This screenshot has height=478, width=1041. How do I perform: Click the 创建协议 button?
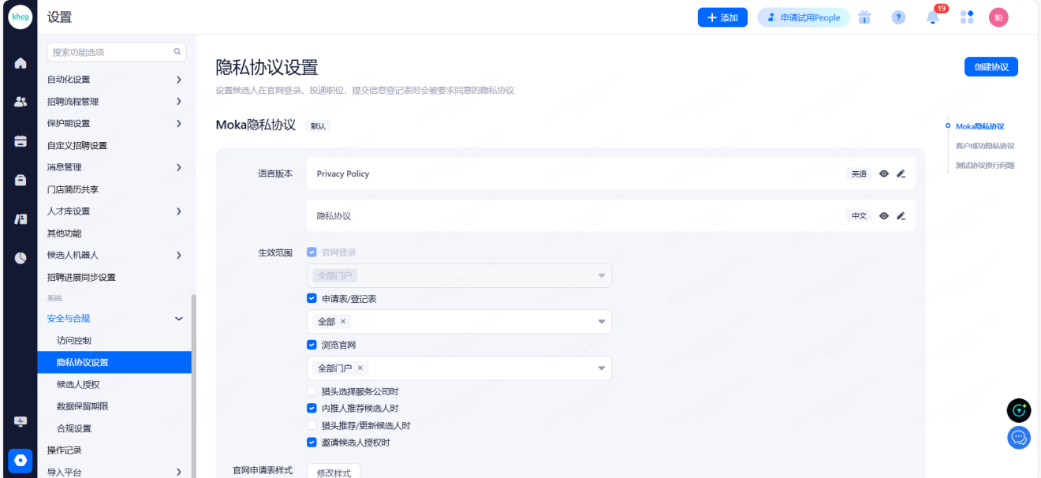pyautogui.click(x=991, y=67)
